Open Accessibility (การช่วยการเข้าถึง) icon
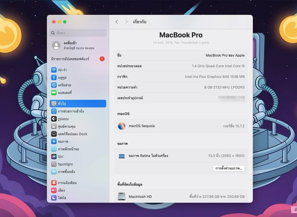 coord(54,111)
